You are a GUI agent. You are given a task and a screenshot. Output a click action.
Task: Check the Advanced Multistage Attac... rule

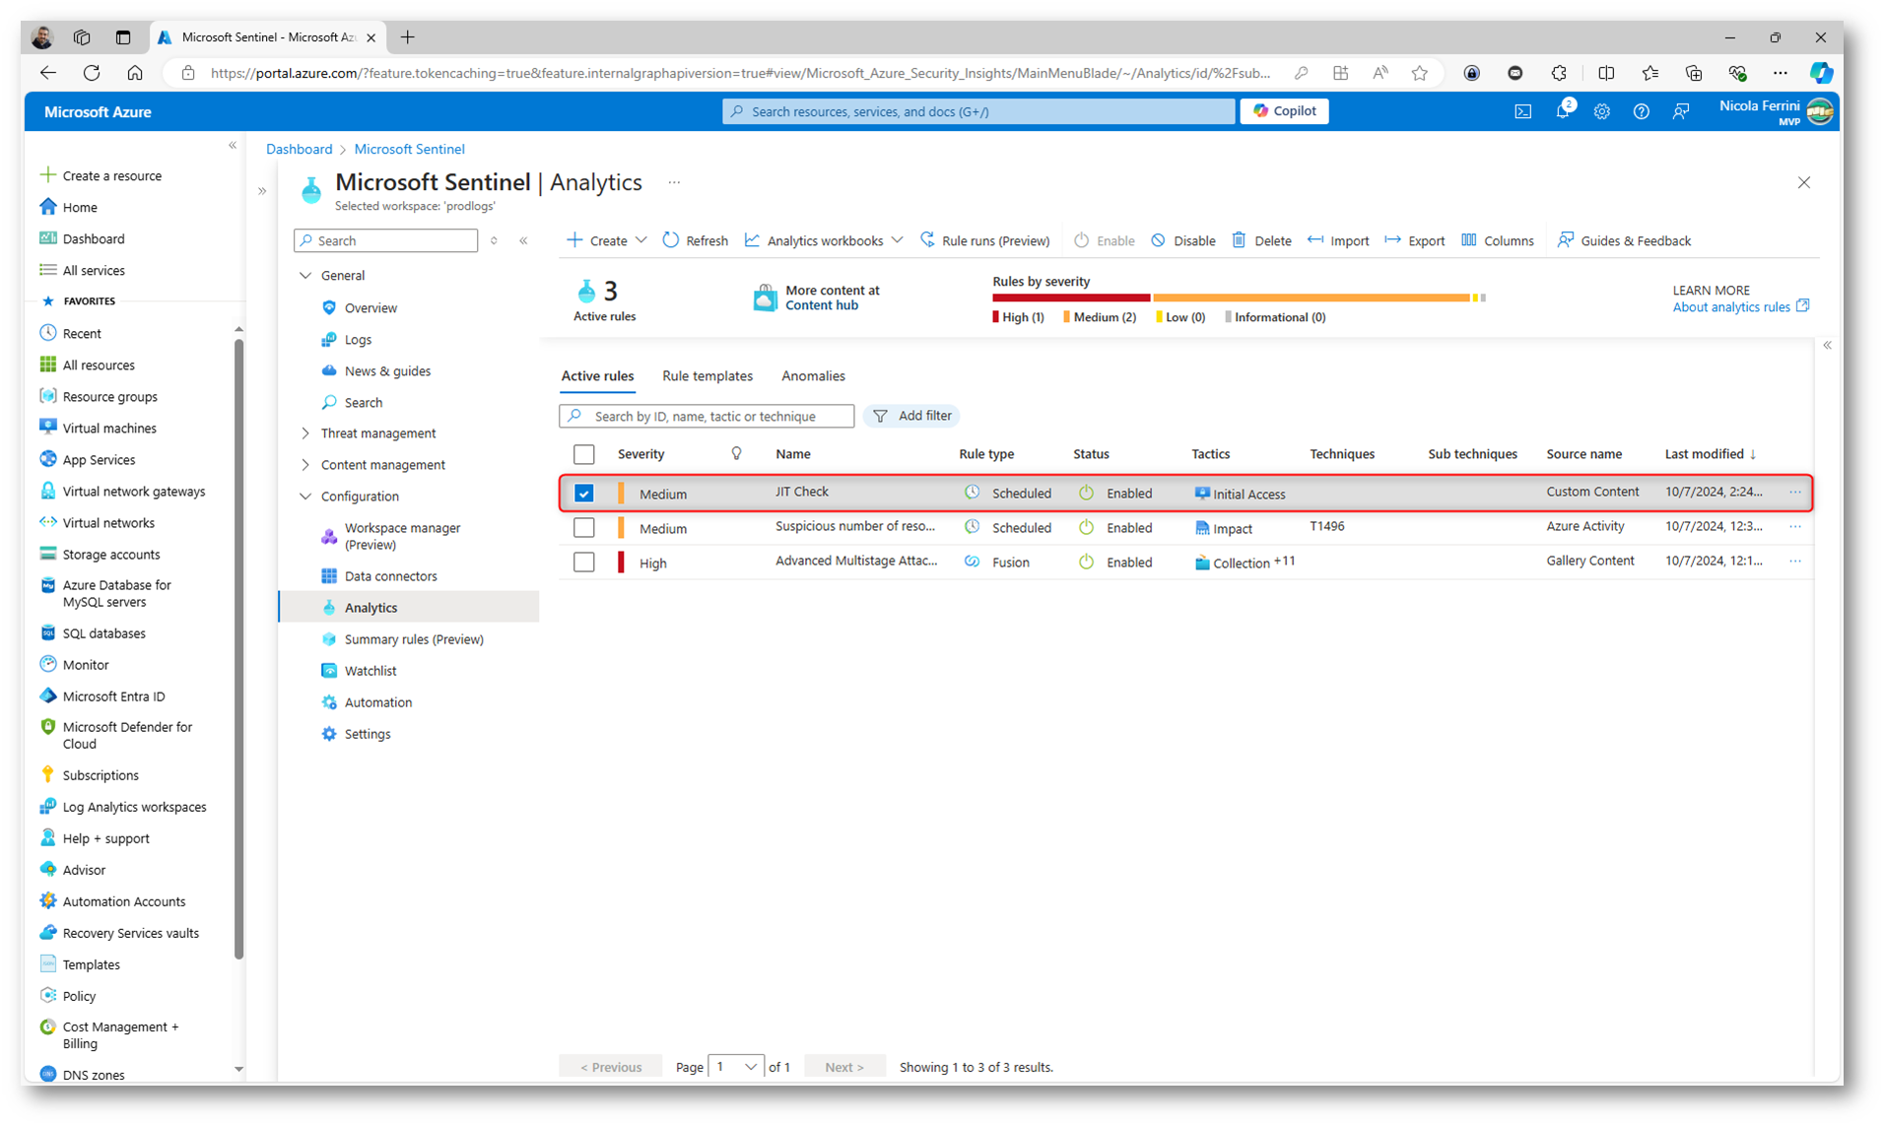(x=584, y=563)
